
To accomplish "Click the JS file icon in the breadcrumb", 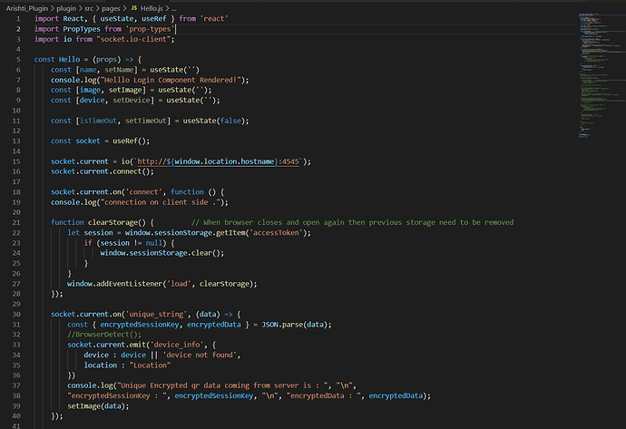I will pos(133,8).
